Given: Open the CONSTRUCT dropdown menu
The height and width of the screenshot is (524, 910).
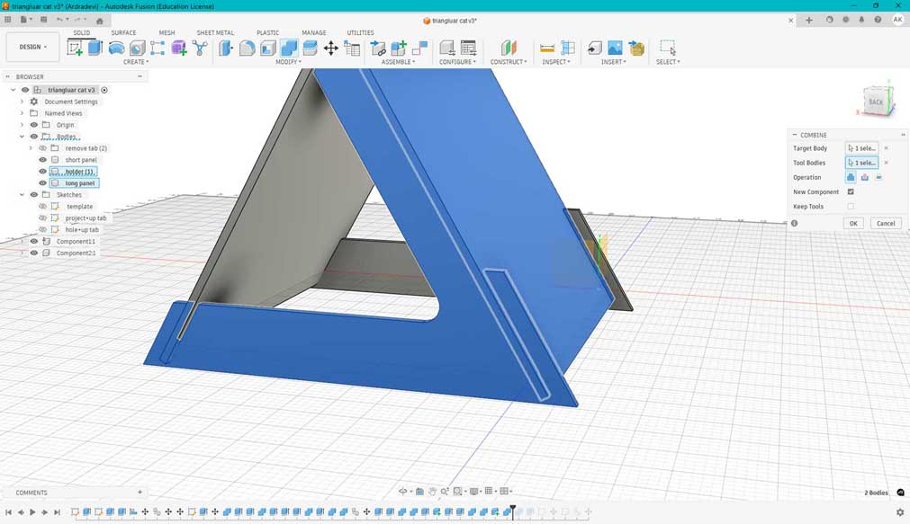Looking at the screenshot, I should 509,62.
